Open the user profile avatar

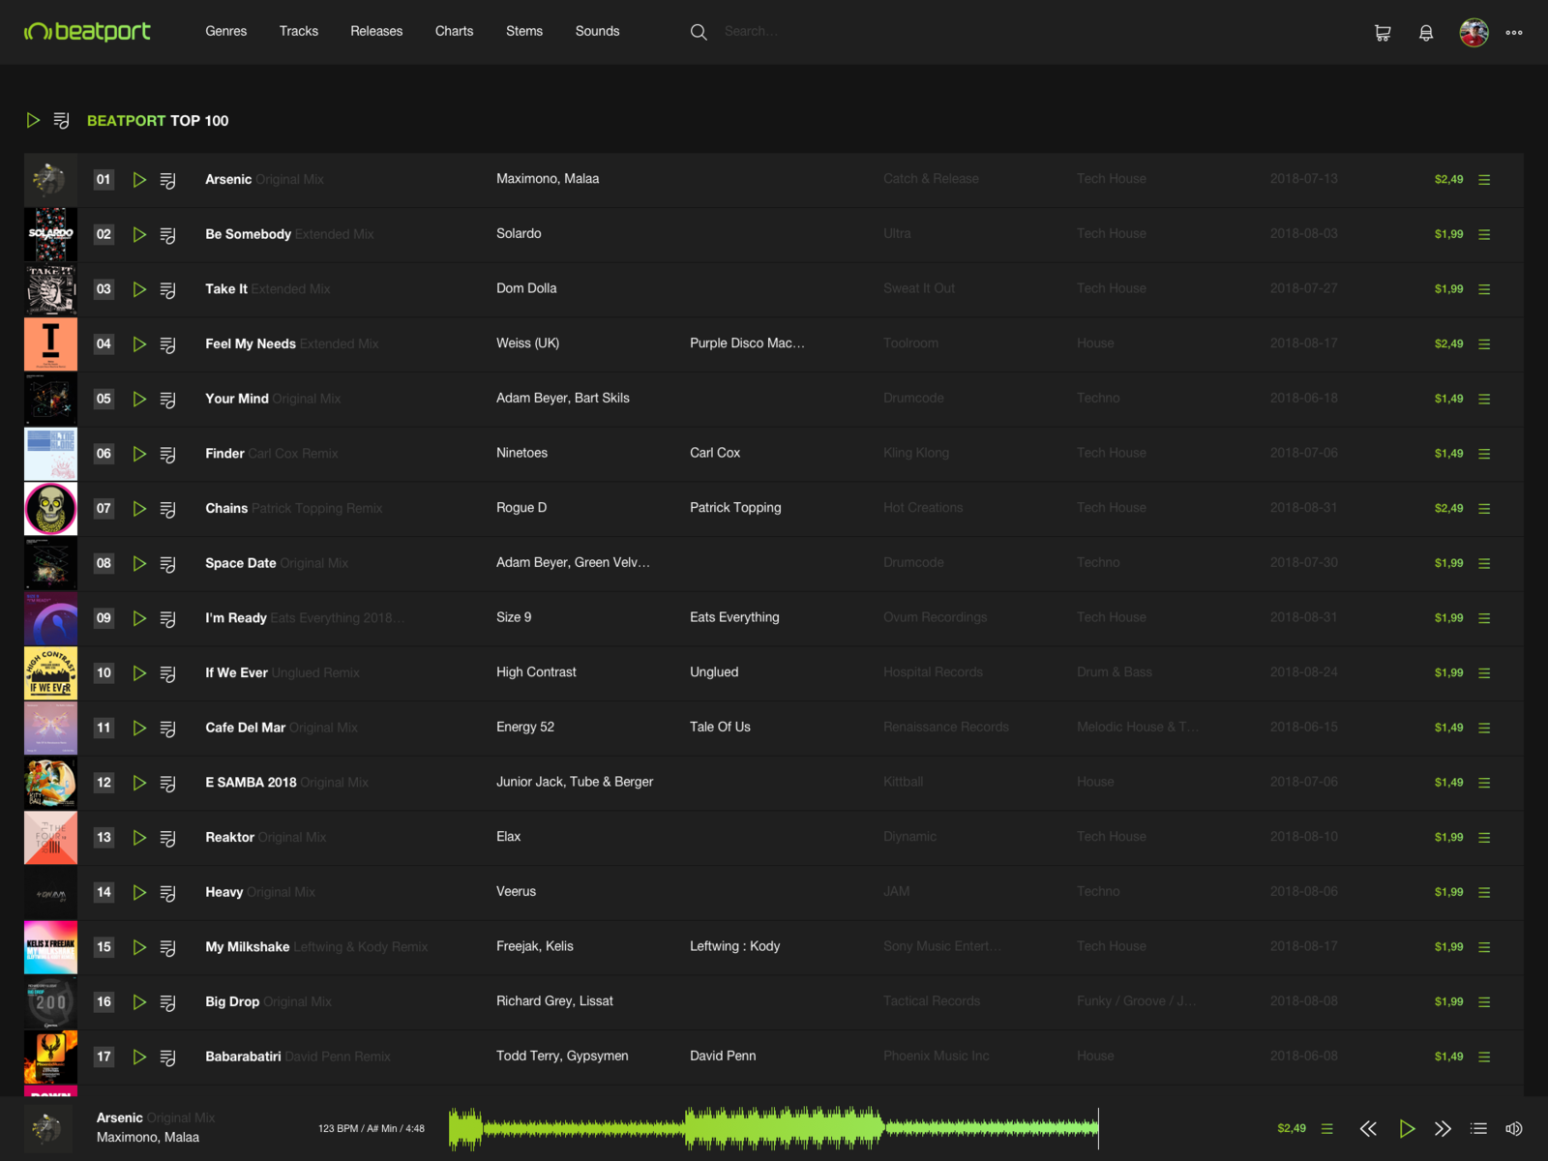point(1474,32)
